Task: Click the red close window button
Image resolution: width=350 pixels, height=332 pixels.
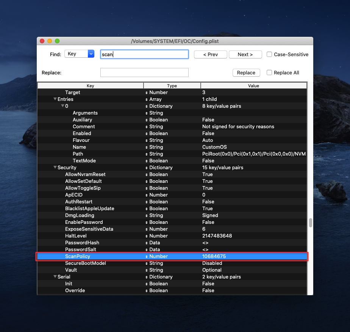Action: [x=42, y=41]
